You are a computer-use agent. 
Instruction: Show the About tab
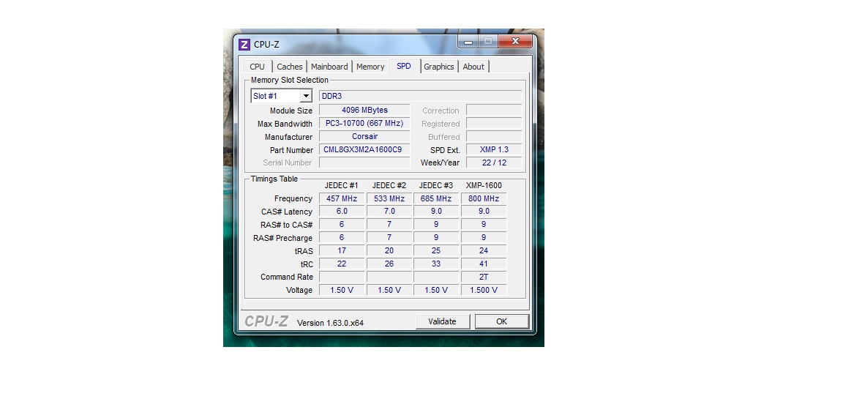point(473,67)
